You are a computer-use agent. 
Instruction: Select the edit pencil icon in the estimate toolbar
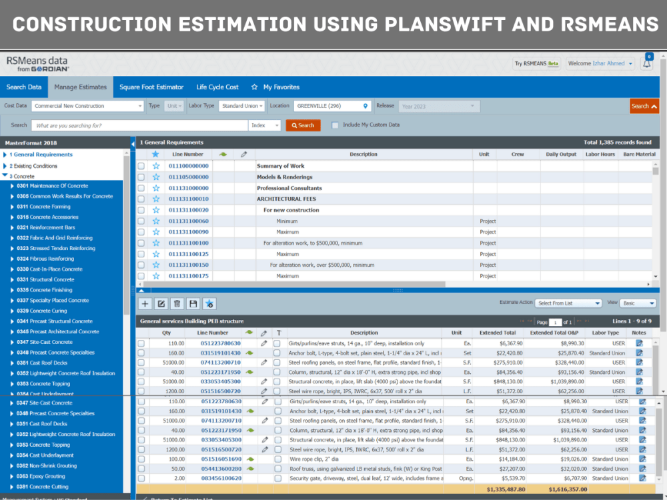pos(161,303)
